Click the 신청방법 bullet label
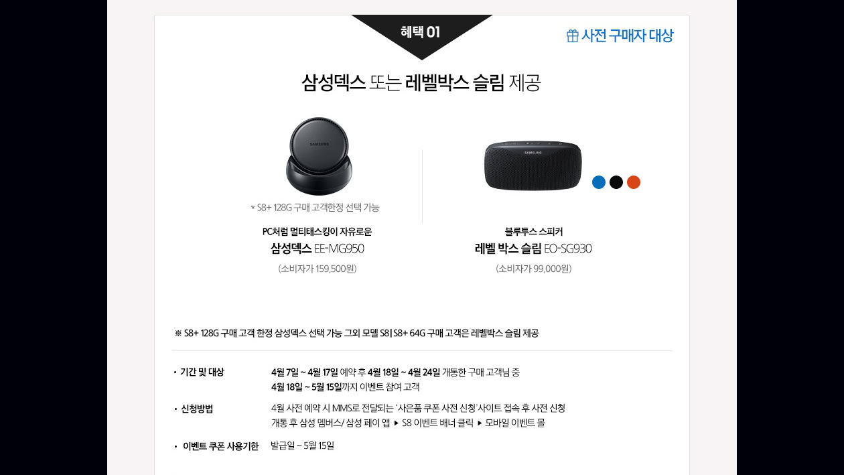 [197, 409]
